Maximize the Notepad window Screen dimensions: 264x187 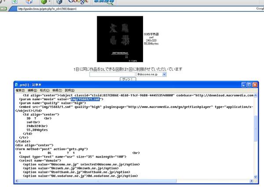coord(249,84)
